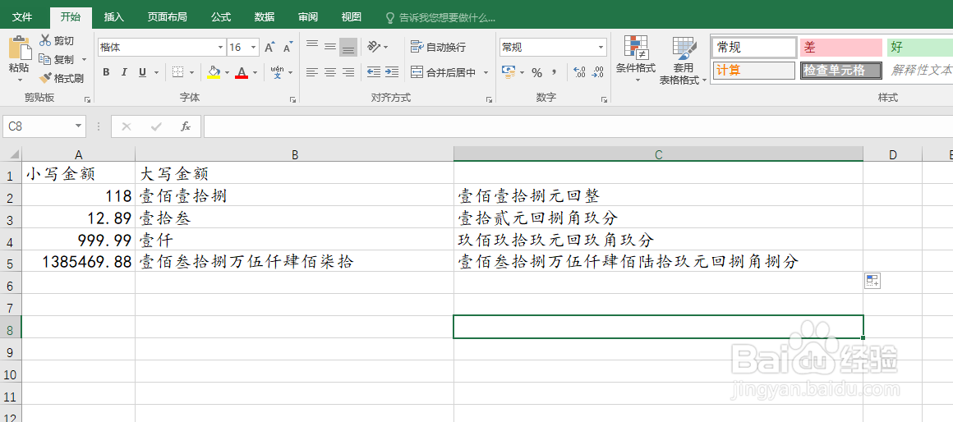
Task: Open clipboard group dialog launcher
Action: (x=88, y=99)
